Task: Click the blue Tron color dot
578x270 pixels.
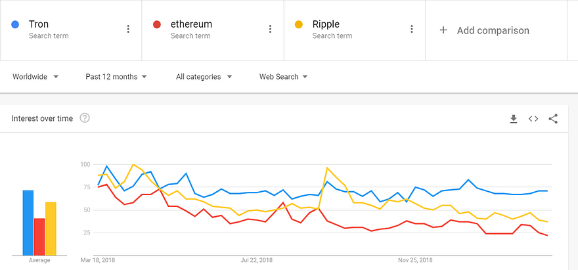Action: [15, 25]
